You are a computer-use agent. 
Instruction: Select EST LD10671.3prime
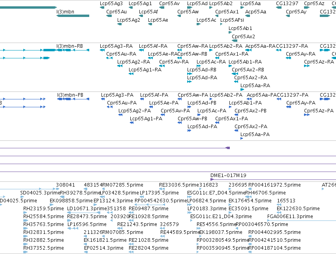pos(87,209)
